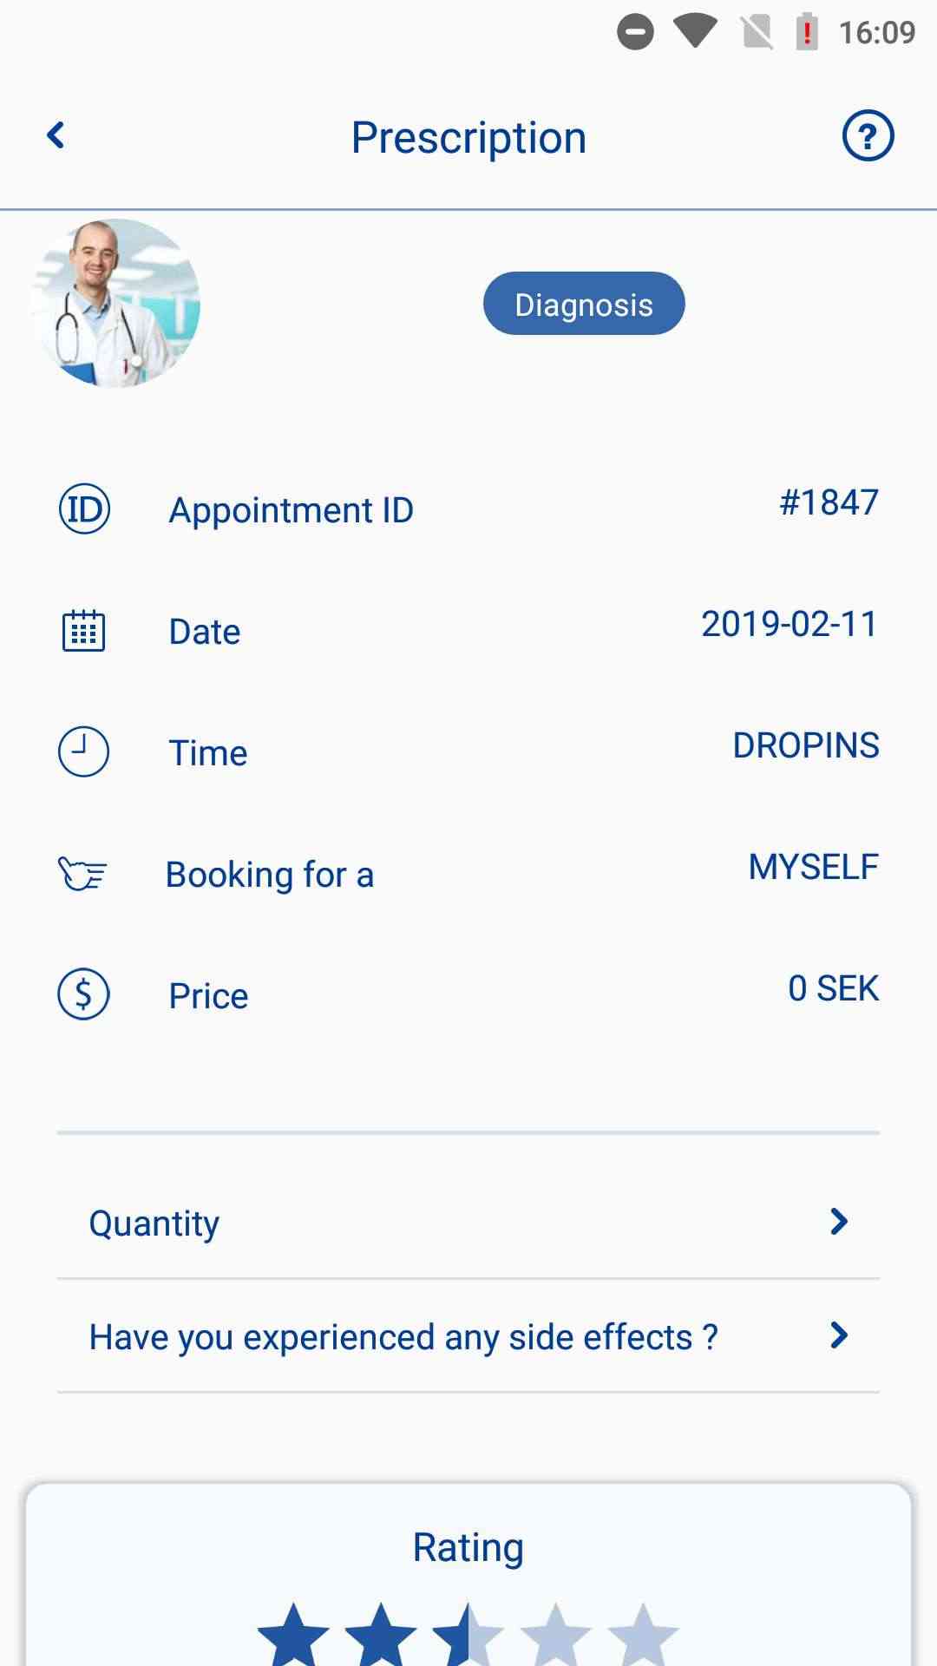Go back using the back arrow
937x1666 pixels.
(x=56, y=135)
